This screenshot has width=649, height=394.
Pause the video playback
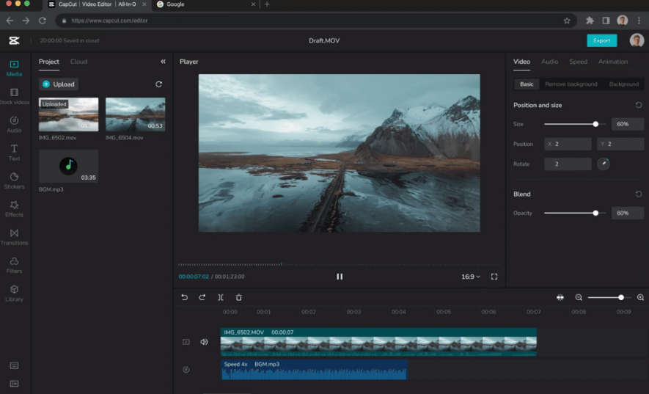click(x=340, y=277)
